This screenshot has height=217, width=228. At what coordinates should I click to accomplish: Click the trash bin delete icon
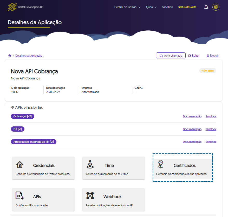(x=208, y=56)
